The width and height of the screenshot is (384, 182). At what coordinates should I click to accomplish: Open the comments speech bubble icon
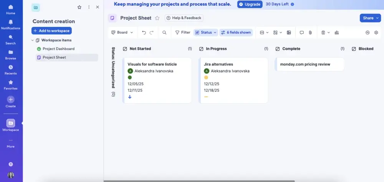[x=302, y=33]
